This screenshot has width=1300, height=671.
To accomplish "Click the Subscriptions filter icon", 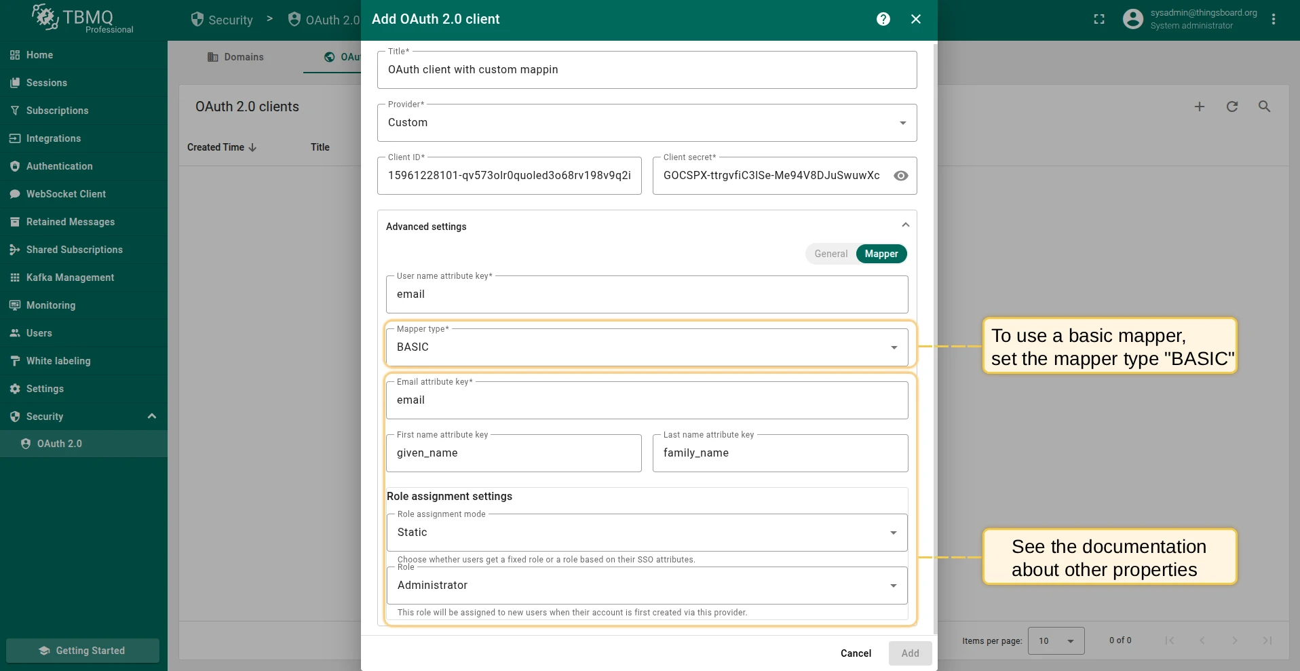I will coord(15,111).
